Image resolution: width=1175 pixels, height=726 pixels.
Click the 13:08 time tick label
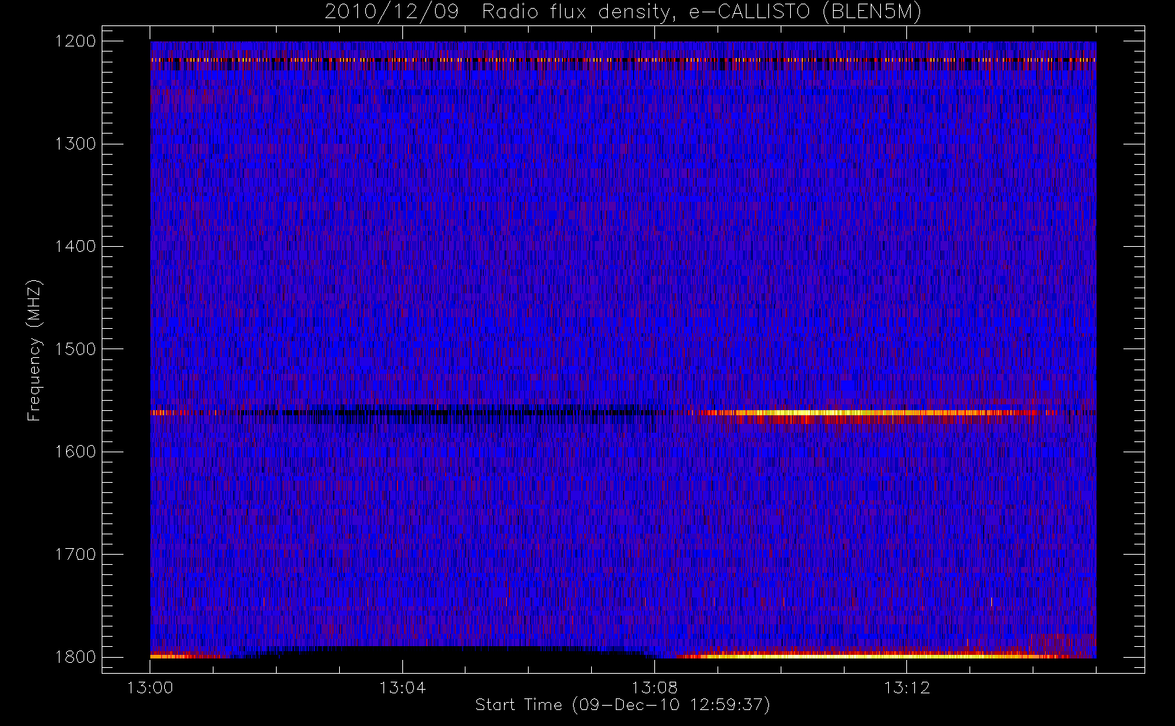(x=654, y=688)
